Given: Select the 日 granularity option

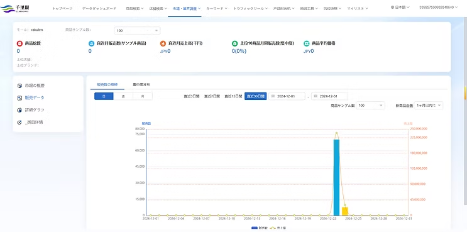Looking at the screenshot, I should 104,96.
